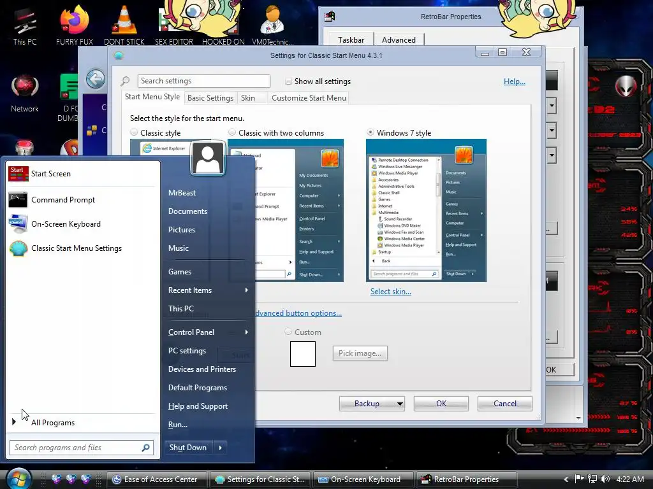Click the network tray icon
Viewport: 653px width, 489px height.
coord(592,479)
